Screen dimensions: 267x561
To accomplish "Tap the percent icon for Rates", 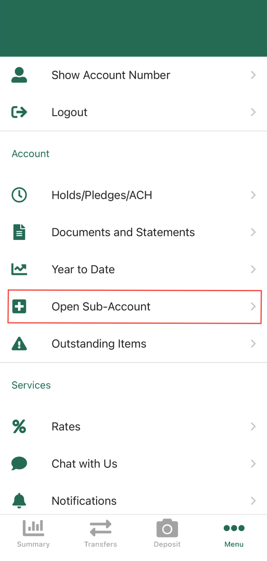I will [19, 426].
